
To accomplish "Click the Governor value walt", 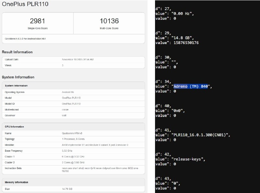I will pos(64,115).
